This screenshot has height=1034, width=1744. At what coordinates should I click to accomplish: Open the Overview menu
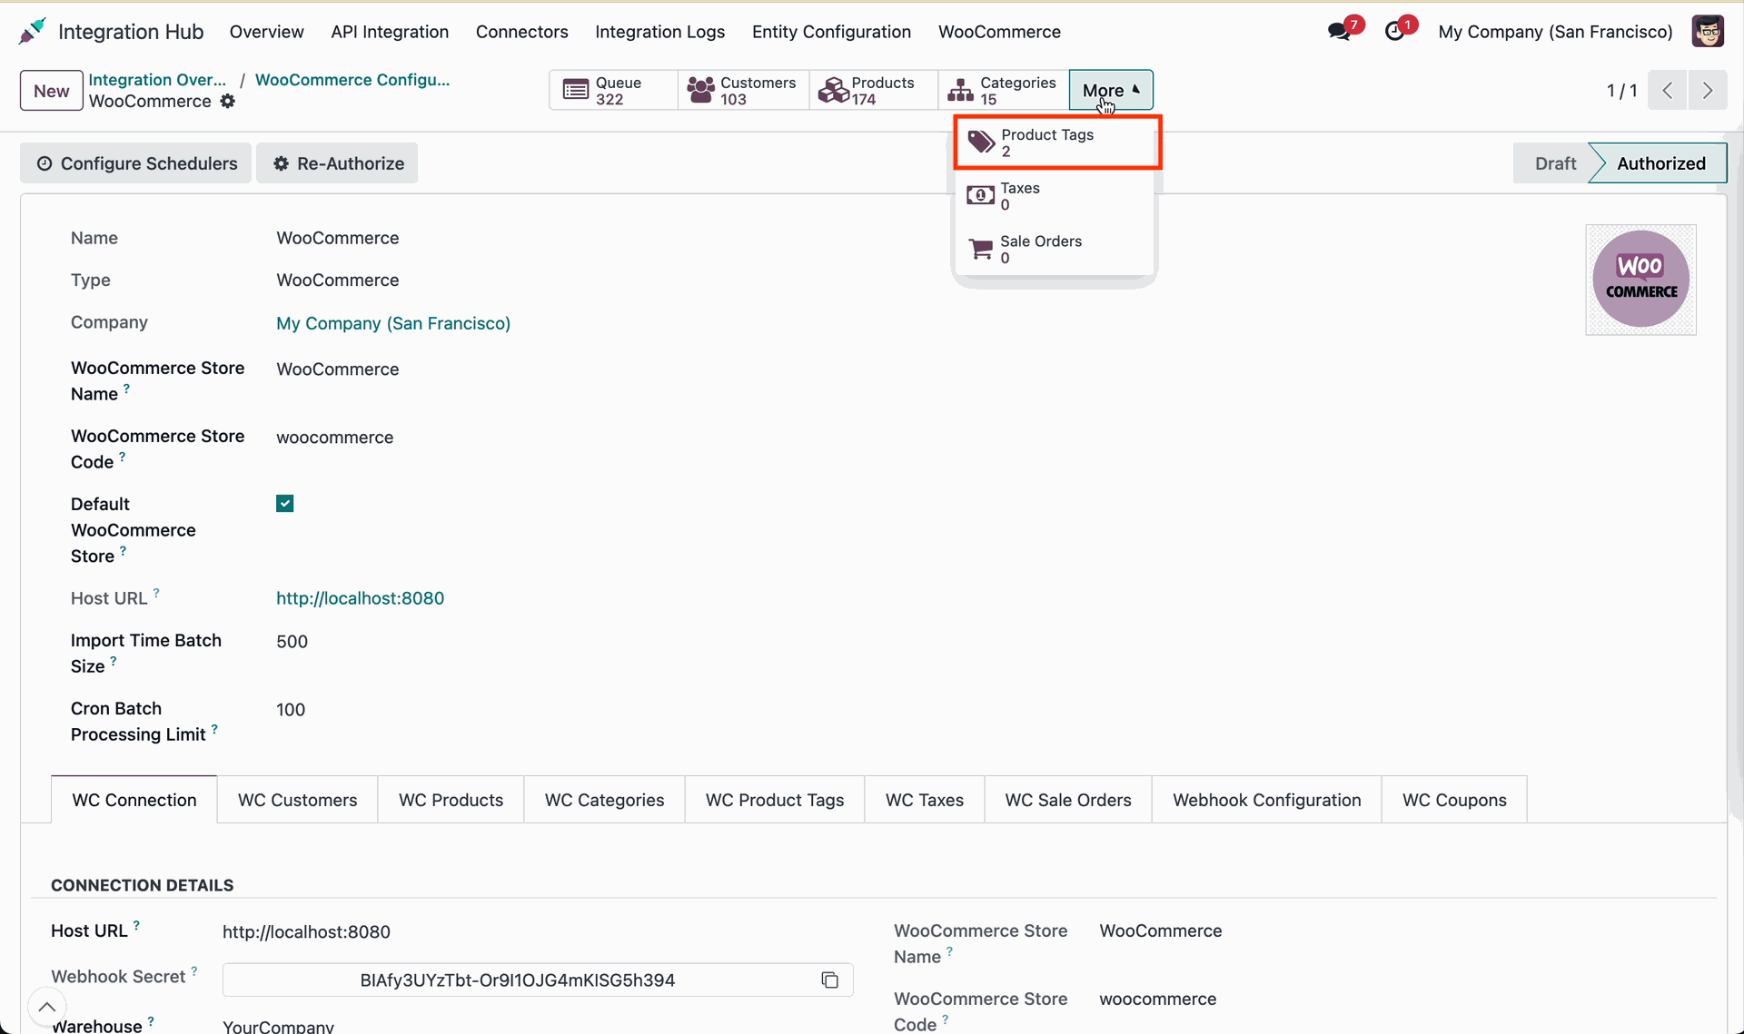click(267, 32)
